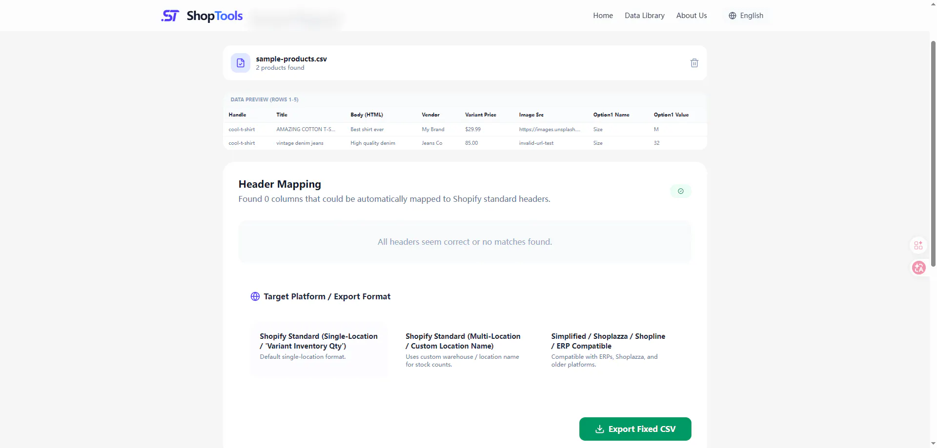Click the Title column header
Image resolution: width=937 pixels, height=448 pixels.
(282, 115)
